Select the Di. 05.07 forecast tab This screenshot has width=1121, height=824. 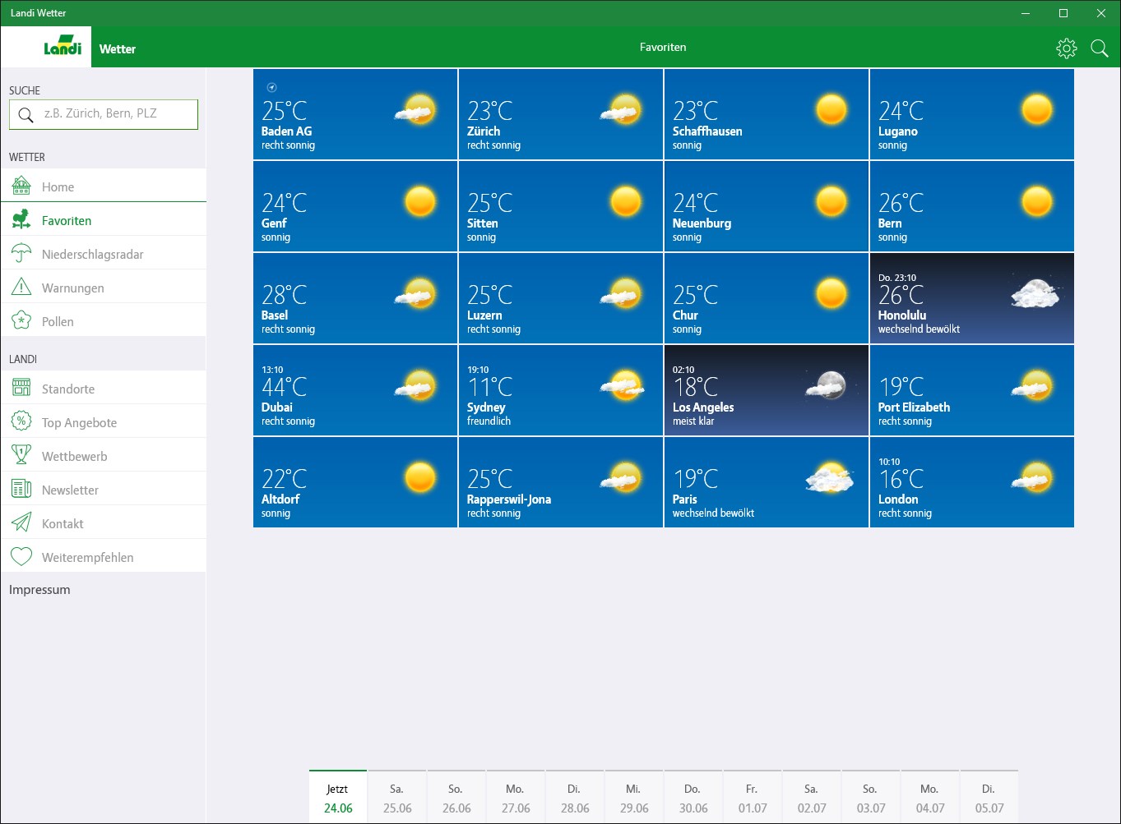tap(989, 797)
